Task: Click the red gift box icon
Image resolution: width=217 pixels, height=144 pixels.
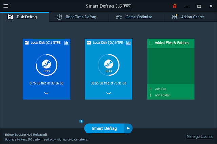Action: [x=175, y=6]
